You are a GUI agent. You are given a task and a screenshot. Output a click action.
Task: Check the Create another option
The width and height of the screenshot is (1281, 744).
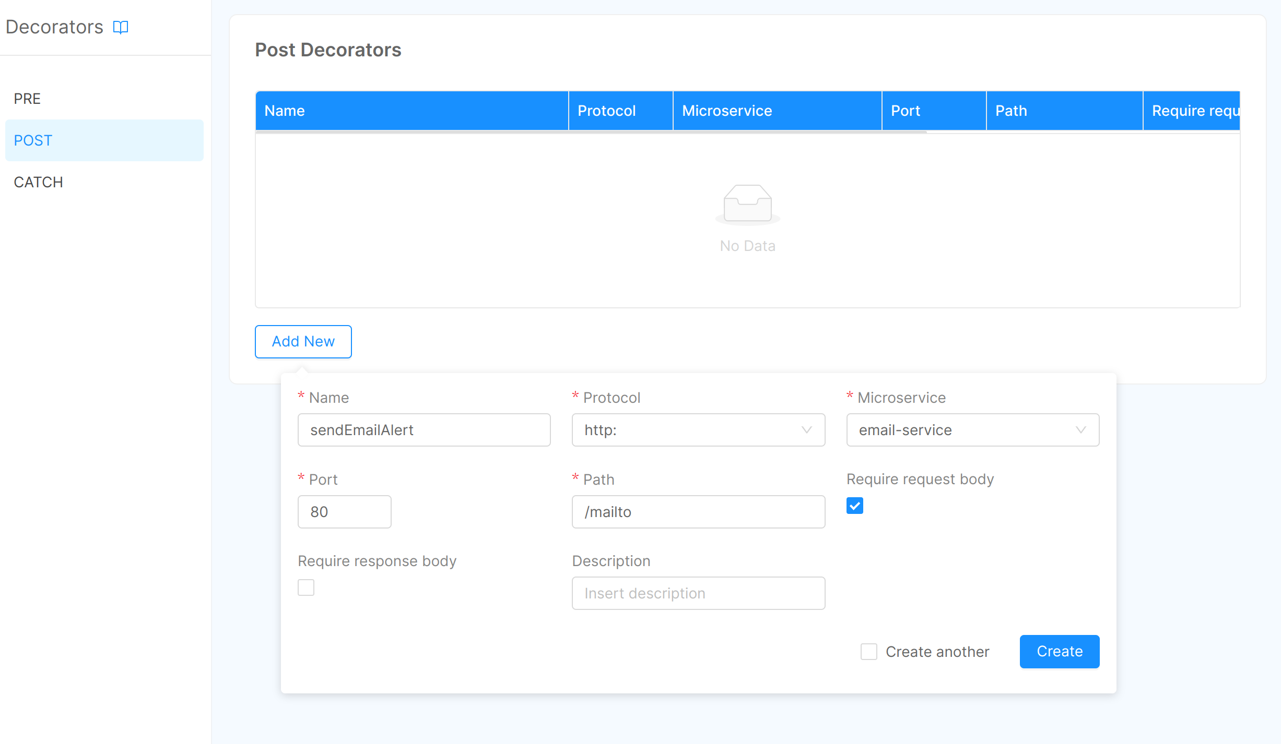(868, 652)
